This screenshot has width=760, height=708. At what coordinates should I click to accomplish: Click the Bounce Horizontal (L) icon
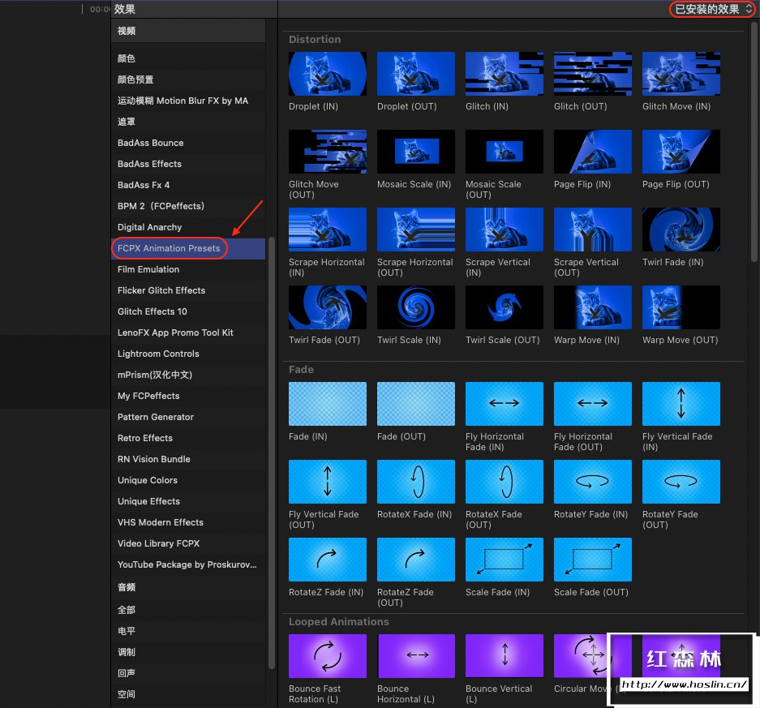click(x=416, y=655)
